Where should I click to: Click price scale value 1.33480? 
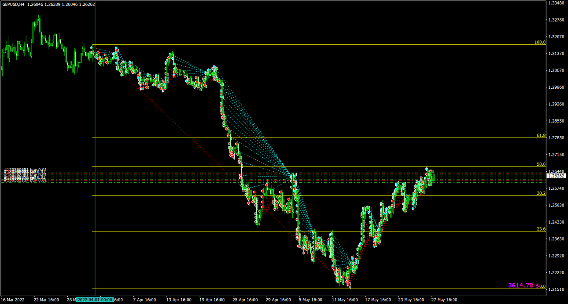(x=557, y=3)
